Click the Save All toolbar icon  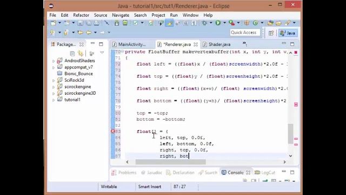[x=89, y=23]
